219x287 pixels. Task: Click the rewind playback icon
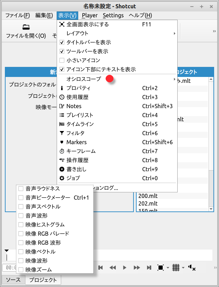click(113, 268)
